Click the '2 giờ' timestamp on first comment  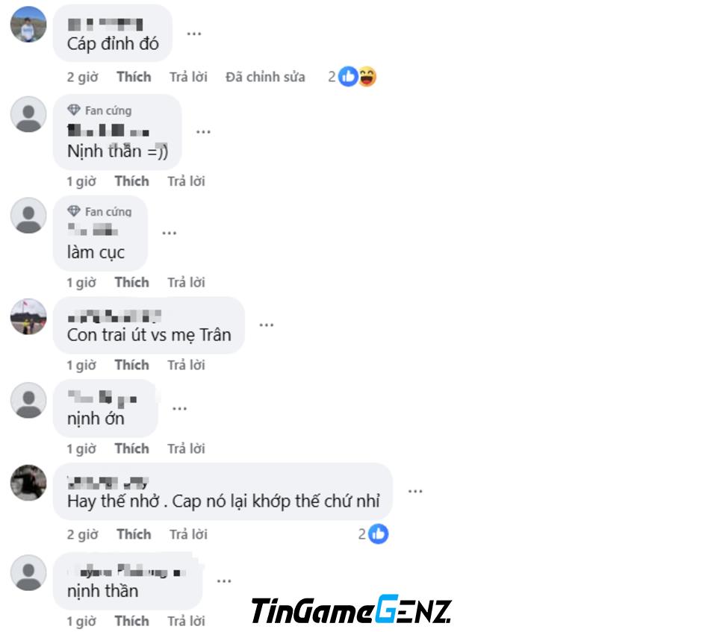pos(82,77)
